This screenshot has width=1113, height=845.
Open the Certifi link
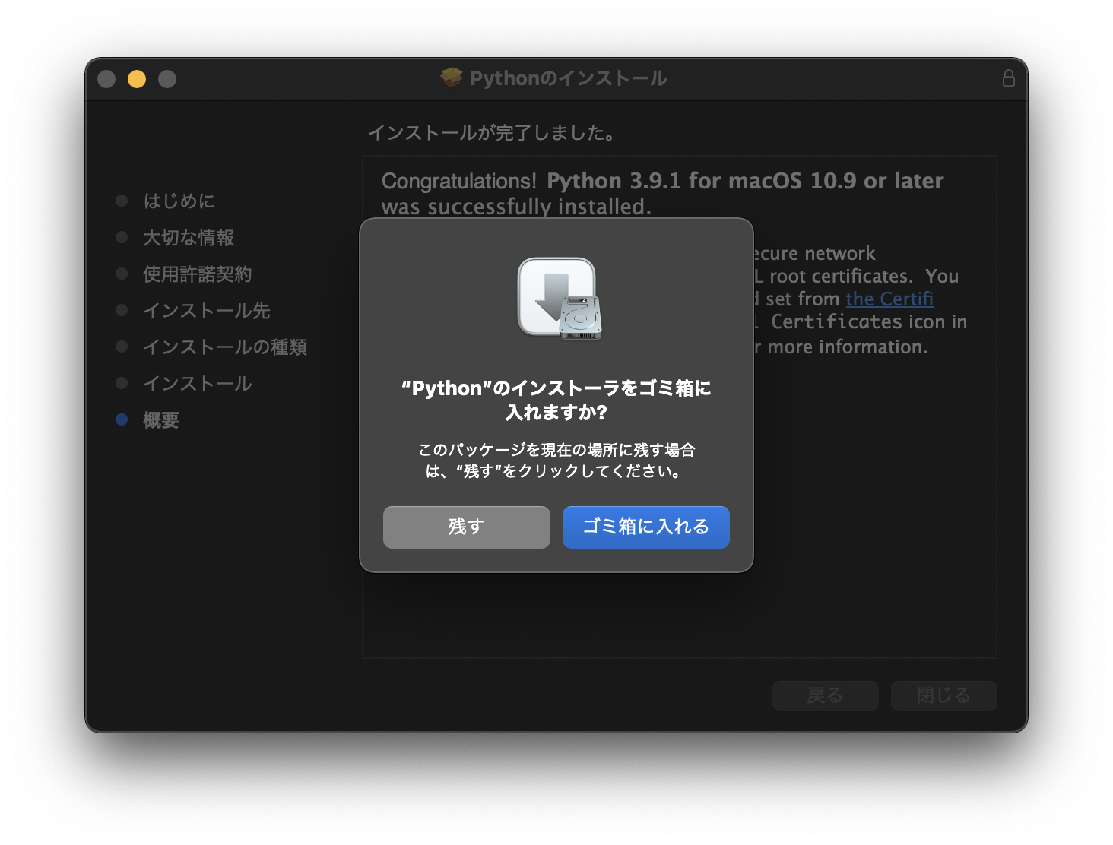click(889, 299)
